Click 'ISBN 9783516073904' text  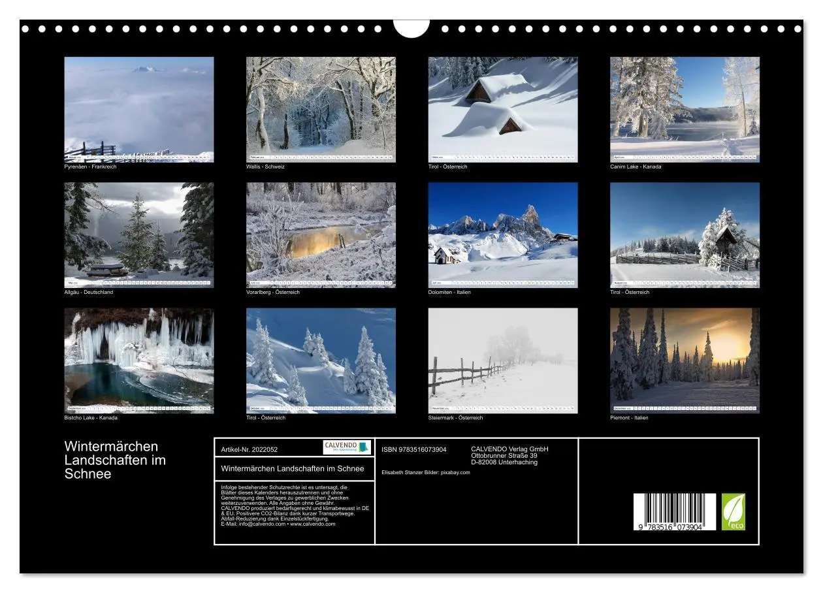click(414, 449)
